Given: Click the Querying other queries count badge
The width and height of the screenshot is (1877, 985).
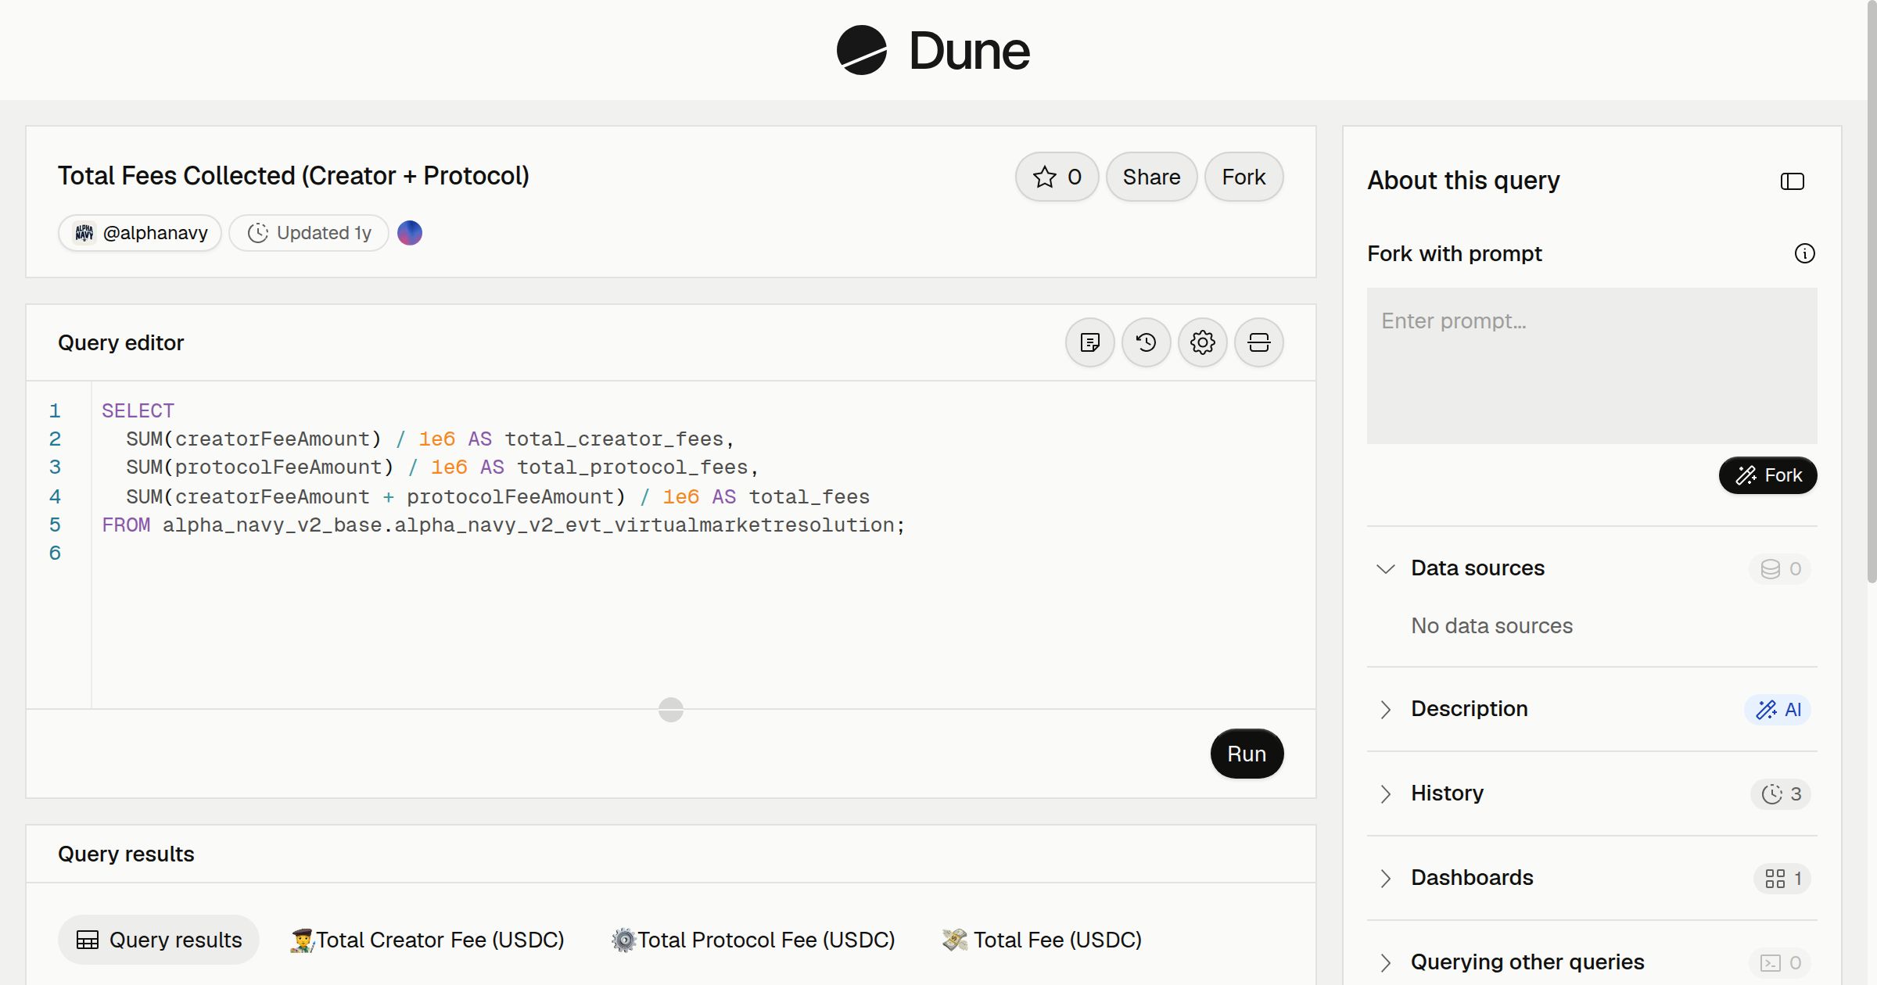Looking at the screenshot, I should [x=1780, y=962].
